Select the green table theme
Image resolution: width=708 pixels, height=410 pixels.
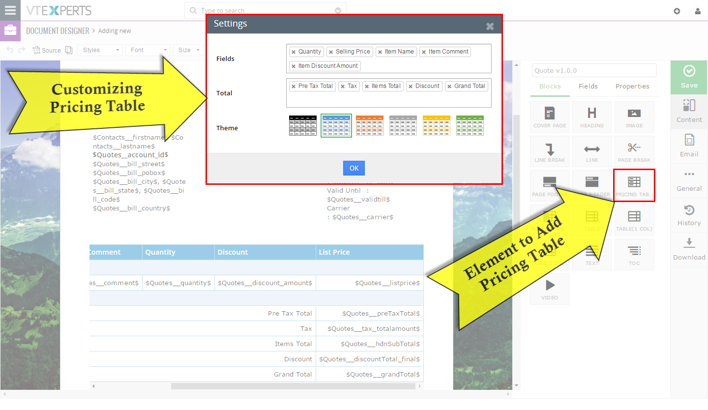tap(470, 125)
